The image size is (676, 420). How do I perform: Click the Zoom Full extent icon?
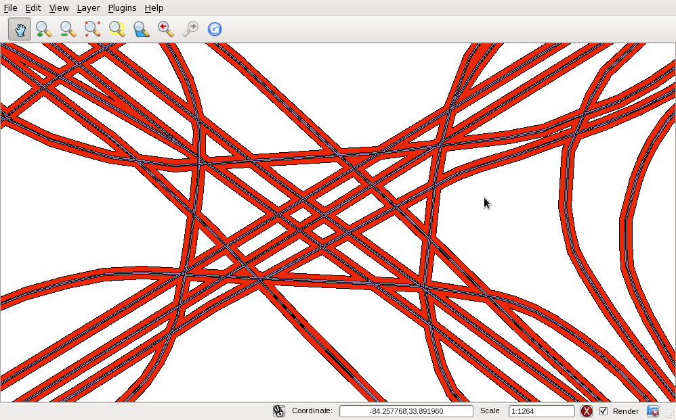point(92,29)
